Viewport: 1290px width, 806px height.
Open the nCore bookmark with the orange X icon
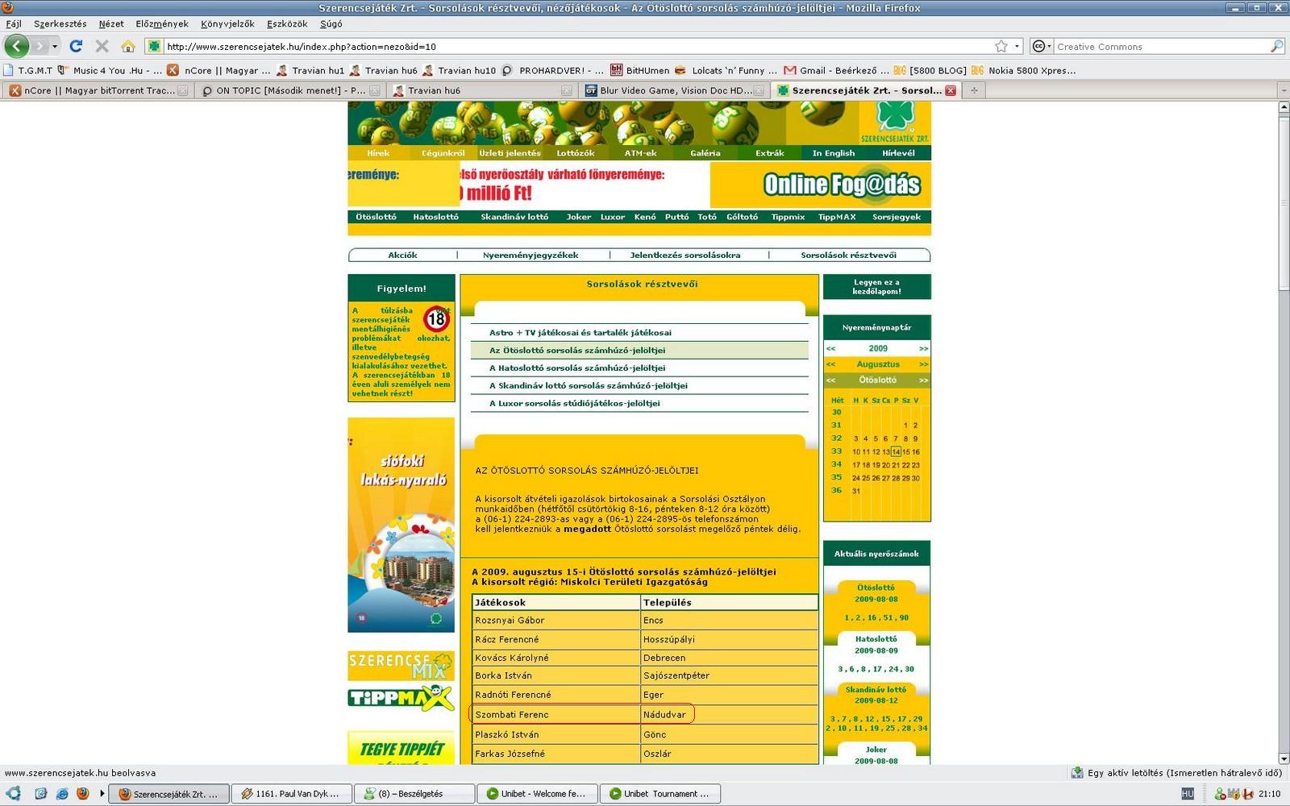pyautogui.click(x=218, y=70)
